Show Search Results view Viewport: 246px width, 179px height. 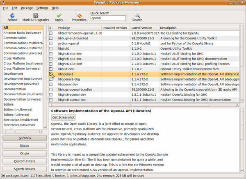pyautogui.click(x=25, y=169)
